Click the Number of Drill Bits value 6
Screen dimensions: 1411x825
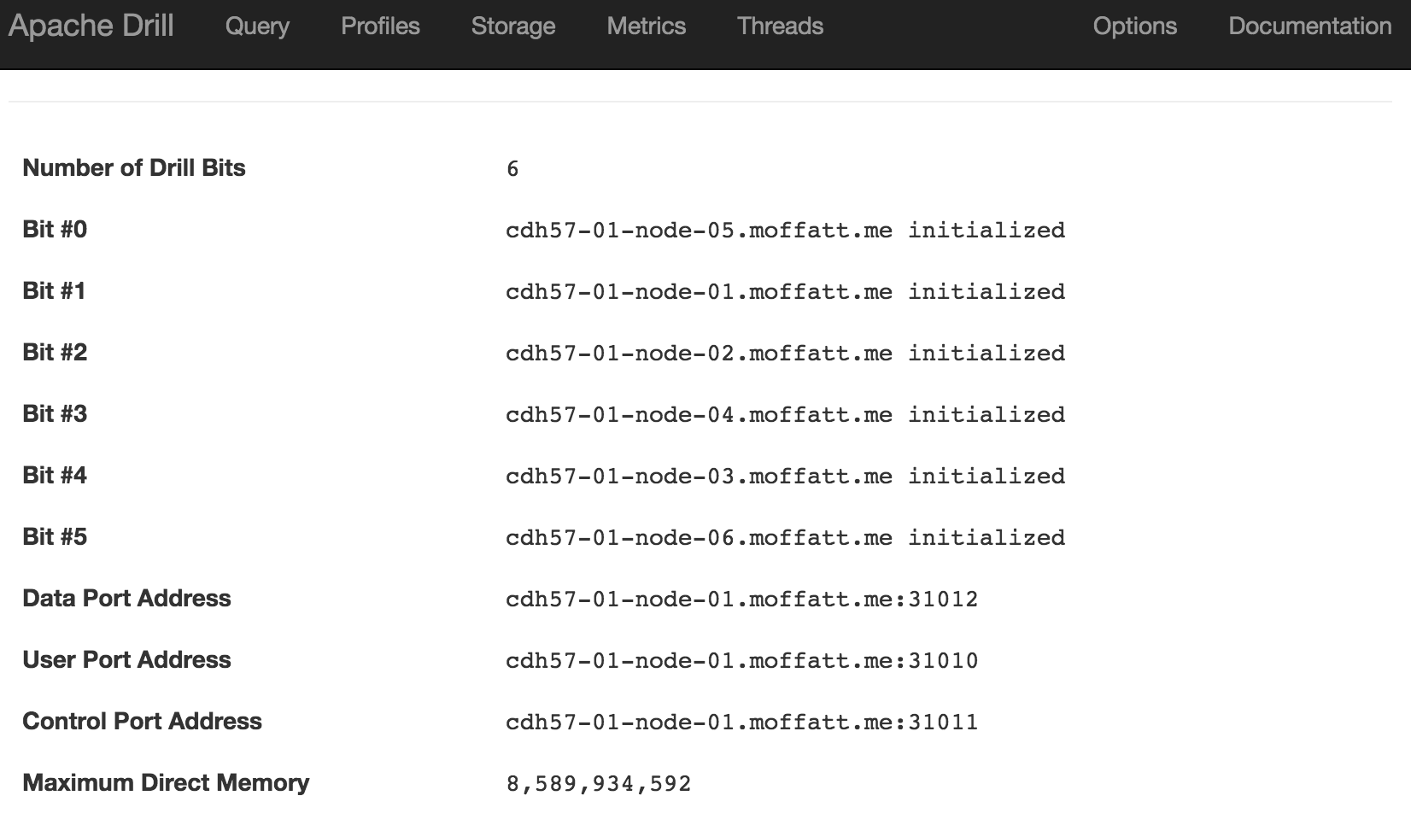(x=512, y=169)
